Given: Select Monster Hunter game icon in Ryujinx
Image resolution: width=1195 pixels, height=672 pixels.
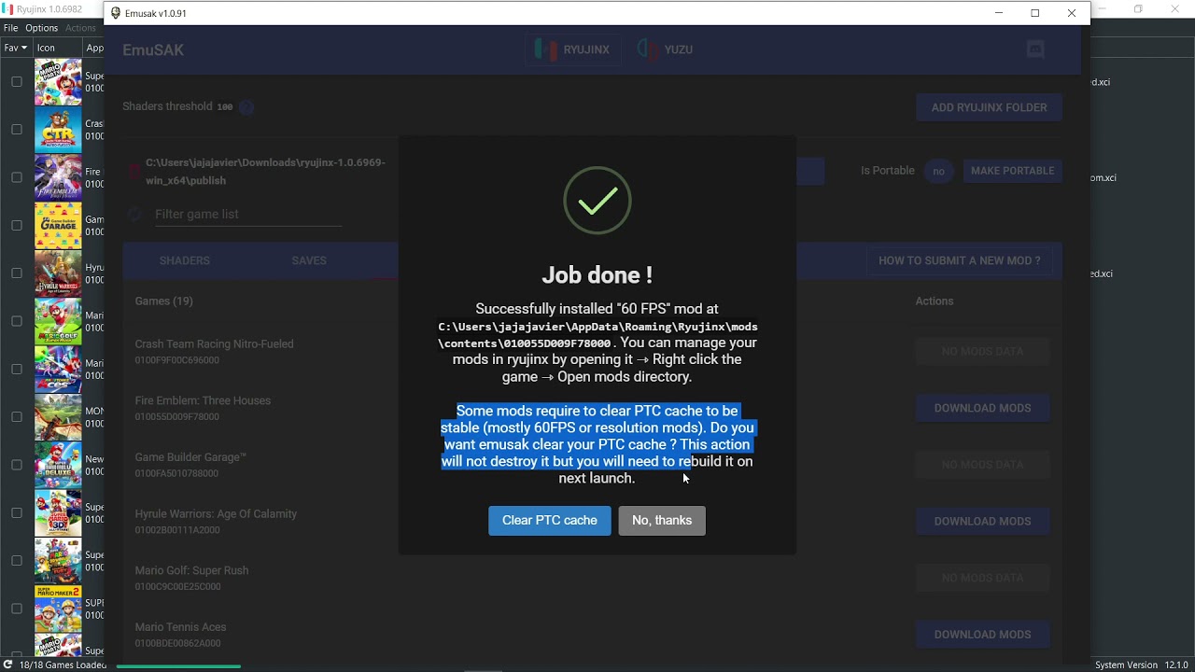Looking at the screenshot, I should pyautogui.click(x=58, y=417).
